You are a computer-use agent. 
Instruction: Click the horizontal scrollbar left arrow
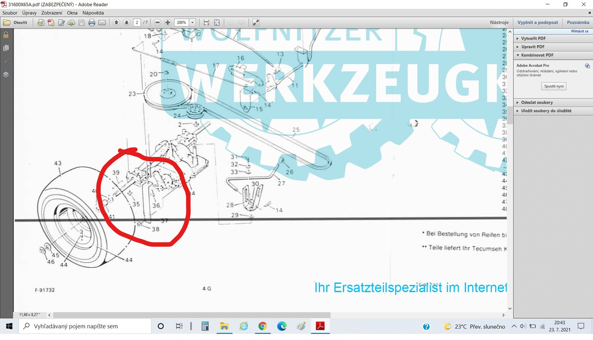pyautogui.click(x=50, y=315)
